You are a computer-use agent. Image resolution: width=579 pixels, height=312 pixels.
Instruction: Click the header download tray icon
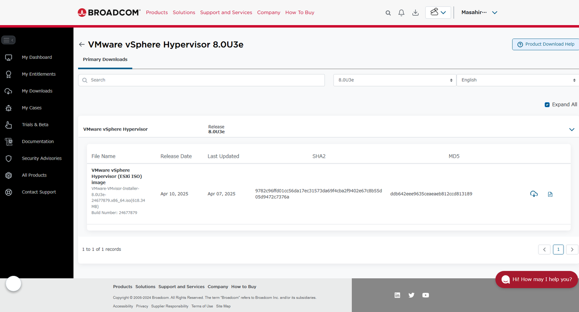point(415,13)
